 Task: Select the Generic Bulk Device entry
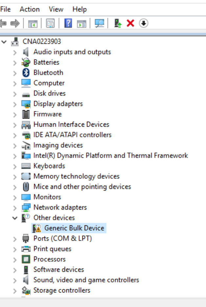74,228
